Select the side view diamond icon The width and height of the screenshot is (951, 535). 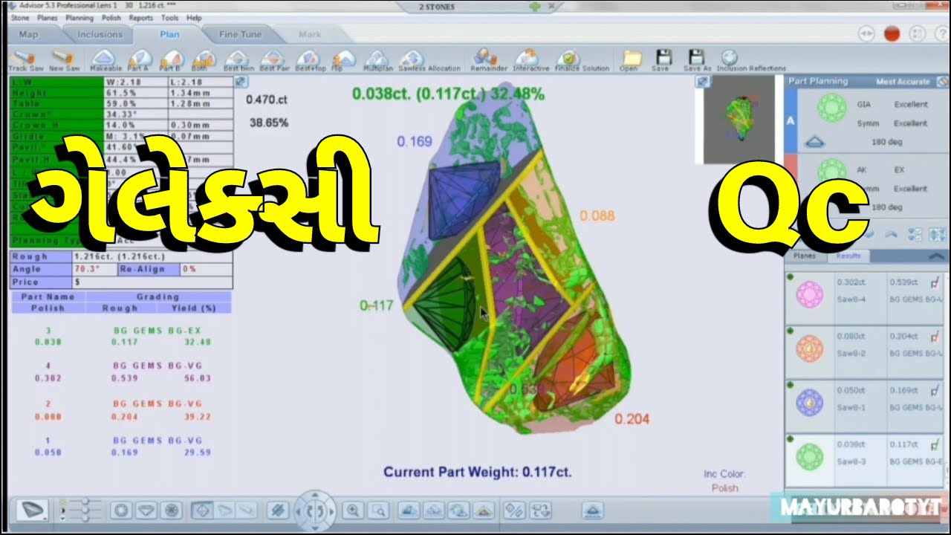click(146, 510)
